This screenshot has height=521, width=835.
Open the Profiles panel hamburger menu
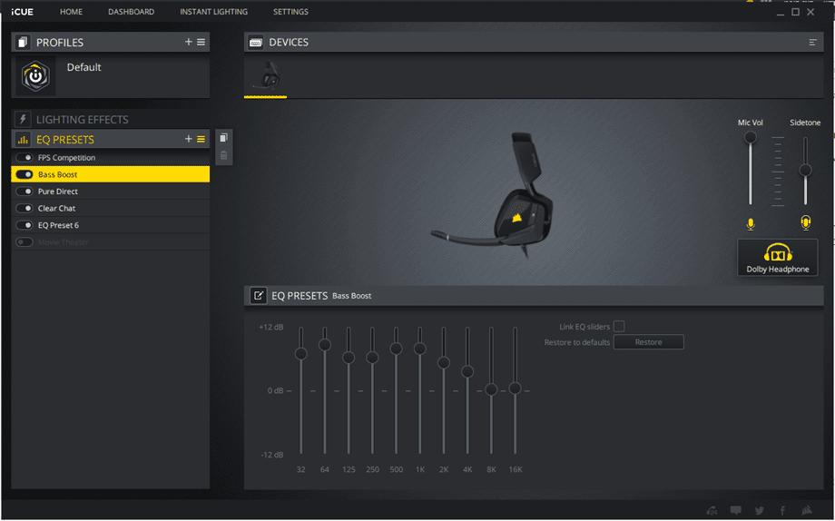click(x=201, y=42)
